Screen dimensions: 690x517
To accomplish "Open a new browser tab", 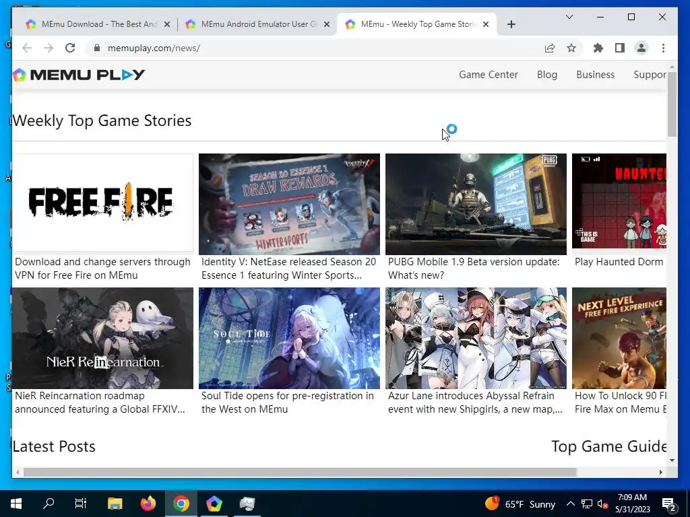I will (x=511, y=24).
